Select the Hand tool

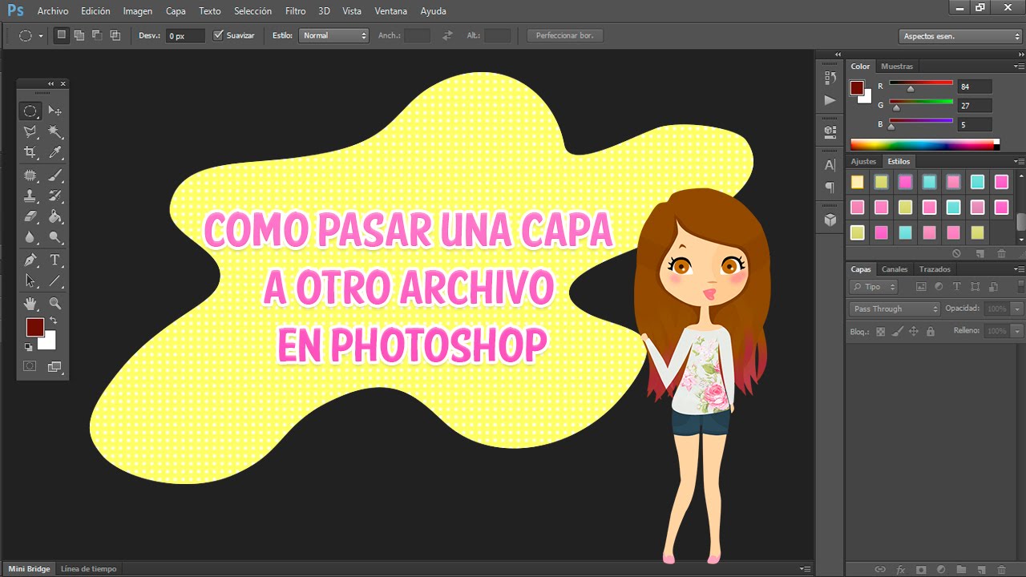pyautogui.click(x=30, y=303)
